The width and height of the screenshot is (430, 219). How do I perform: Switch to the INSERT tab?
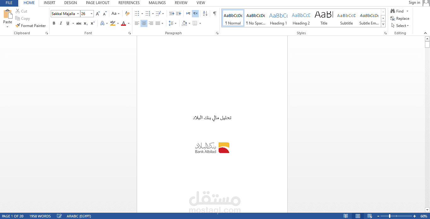click(x=49, y=3)
